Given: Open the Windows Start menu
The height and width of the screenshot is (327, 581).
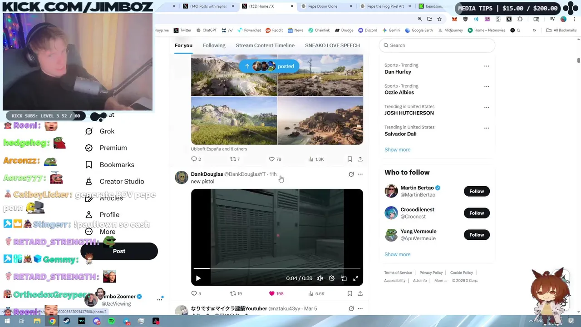Looking at the screenshot, I should (7, 321).
